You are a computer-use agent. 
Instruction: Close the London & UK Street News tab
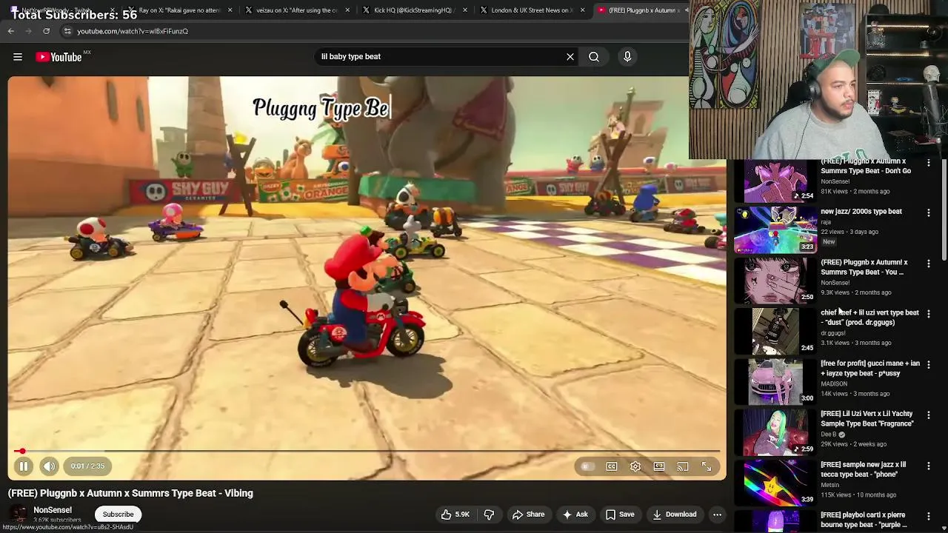coord(583,10)
